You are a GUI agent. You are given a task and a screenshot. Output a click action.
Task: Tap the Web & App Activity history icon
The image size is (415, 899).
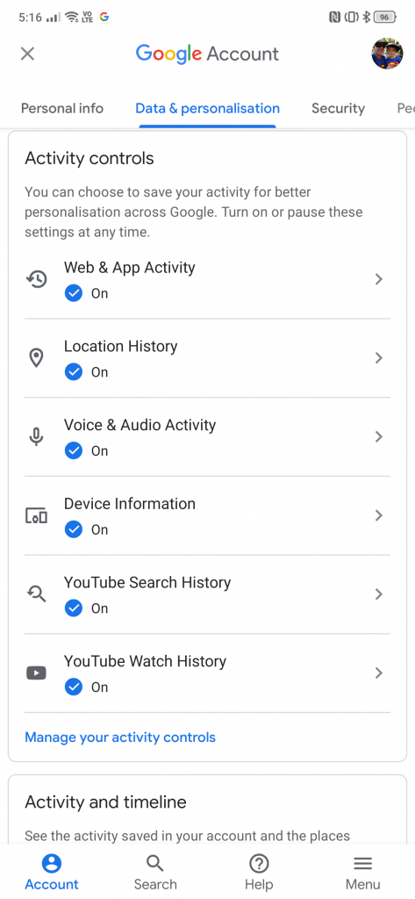[37, 279]
